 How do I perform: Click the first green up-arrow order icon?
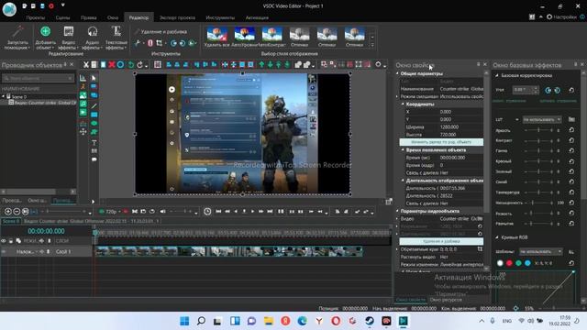click(x=261, y=65)
